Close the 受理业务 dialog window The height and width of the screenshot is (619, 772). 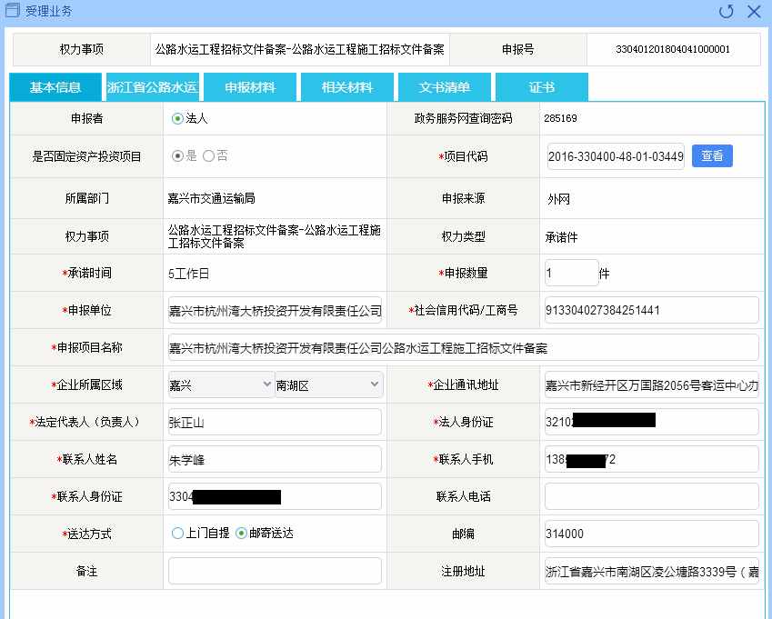coord(754,12)
